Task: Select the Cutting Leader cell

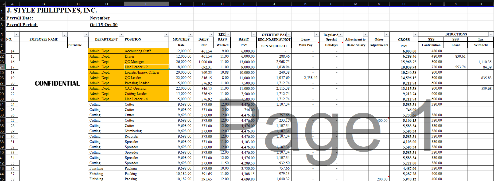Action: pos(146,94)
